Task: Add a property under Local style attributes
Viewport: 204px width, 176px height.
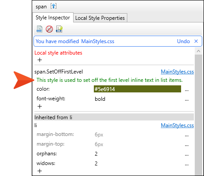Action: [40, 60]
